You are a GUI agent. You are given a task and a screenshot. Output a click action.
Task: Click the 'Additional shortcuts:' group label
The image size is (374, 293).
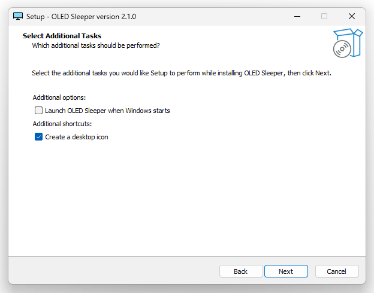click(62, 124)
